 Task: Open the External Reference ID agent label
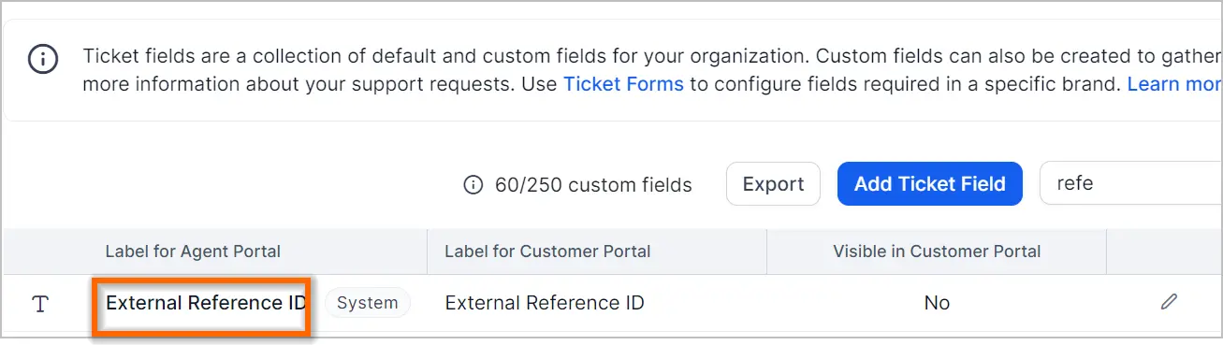[206, 303]
